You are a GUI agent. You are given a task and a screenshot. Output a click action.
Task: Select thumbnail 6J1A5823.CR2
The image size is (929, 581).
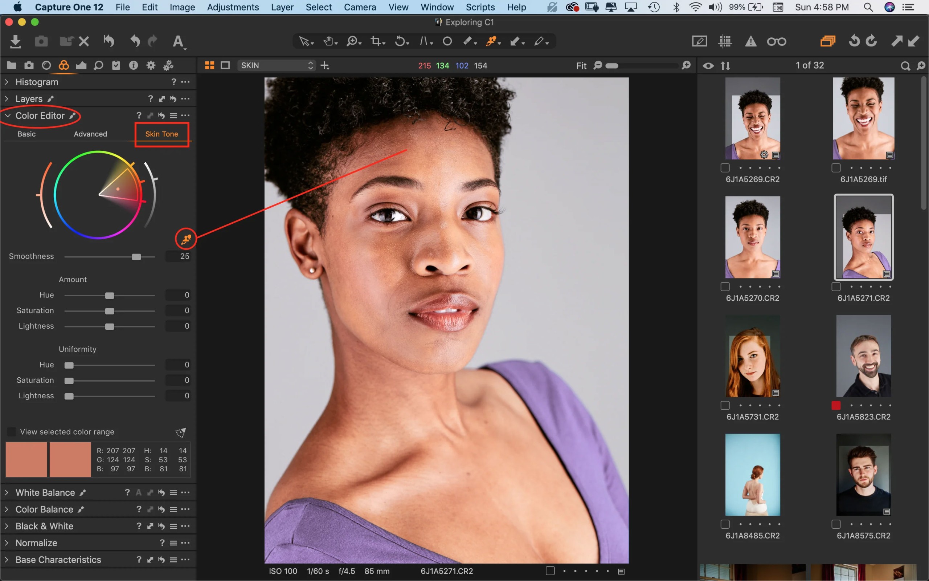tap(863, 356)
